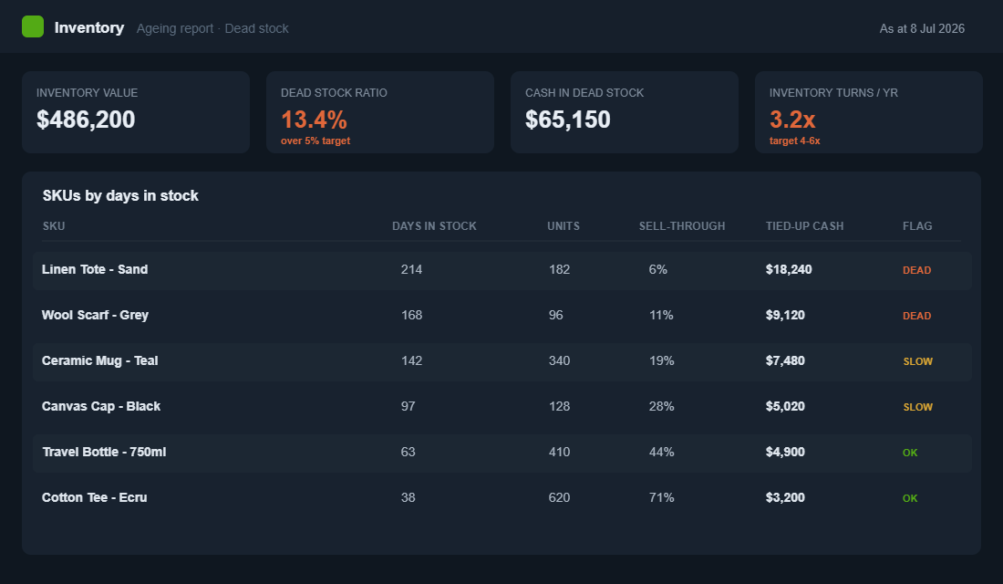
Task: Click the DEAD flag on Linen Tote
Action: 916,270
